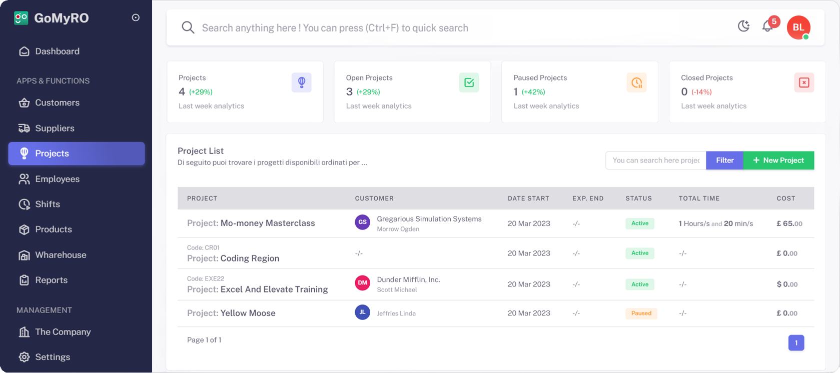Click the Projects balloon card icon
The image size is (840, 373).
tap(301, 82)
